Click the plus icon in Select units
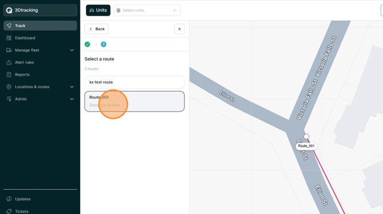The image size is (383, 214). [174, 10]
